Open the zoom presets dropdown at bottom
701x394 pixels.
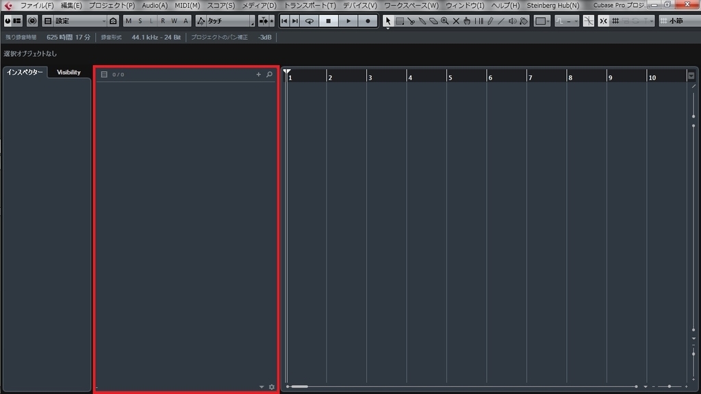pos(646,386)
